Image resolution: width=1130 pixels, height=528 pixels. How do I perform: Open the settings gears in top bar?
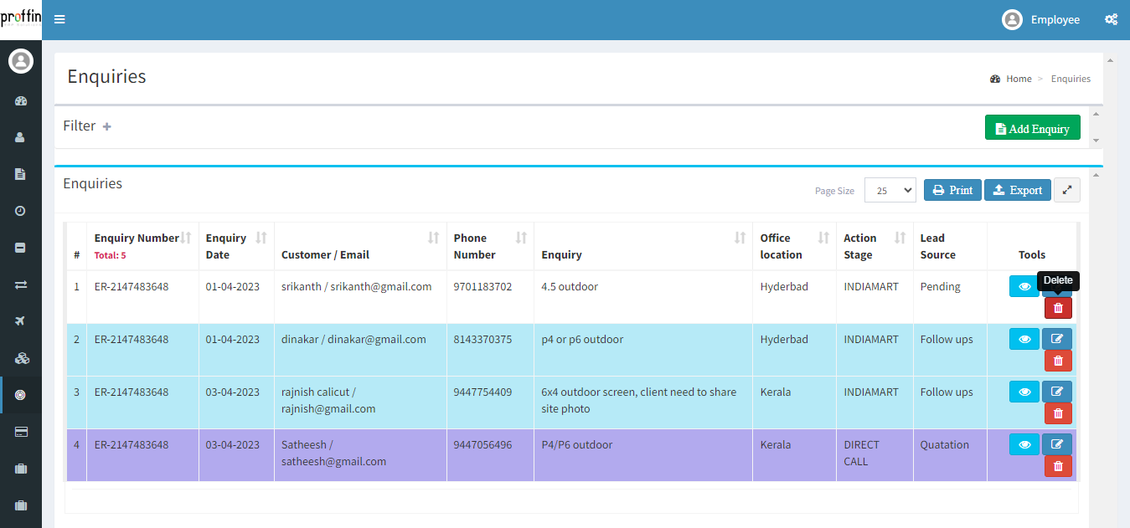(1111, 19)
